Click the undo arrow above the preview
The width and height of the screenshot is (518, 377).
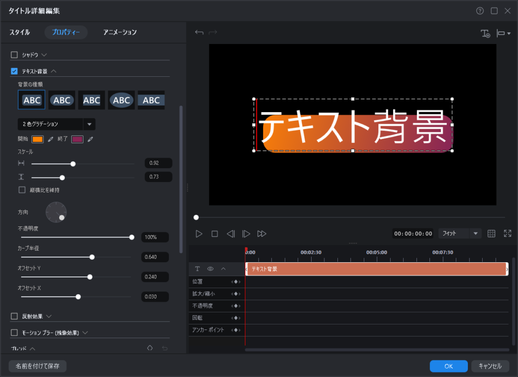(x=199, y=33)
